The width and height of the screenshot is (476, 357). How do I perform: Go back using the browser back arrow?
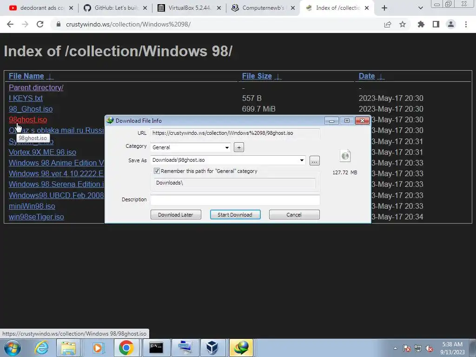click(x=10, y=24)
